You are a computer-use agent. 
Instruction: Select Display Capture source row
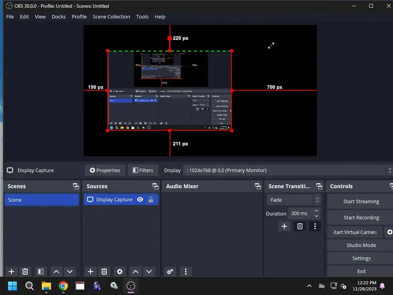pos(121,199)
